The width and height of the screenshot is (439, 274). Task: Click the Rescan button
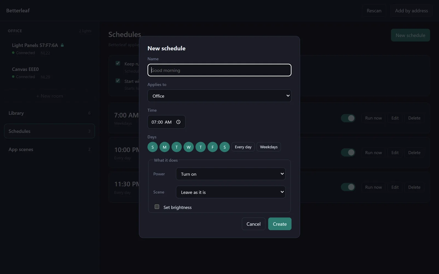tap(374, 11)
